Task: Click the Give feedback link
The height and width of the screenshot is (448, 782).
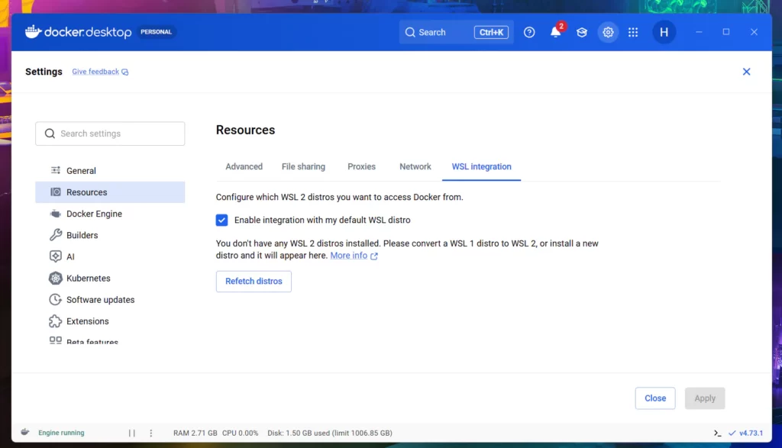Action: click(100, 72)
